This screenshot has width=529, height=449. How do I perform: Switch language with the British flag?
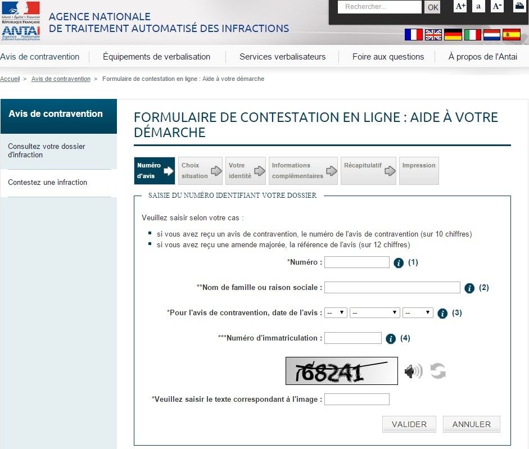(433, 35)
